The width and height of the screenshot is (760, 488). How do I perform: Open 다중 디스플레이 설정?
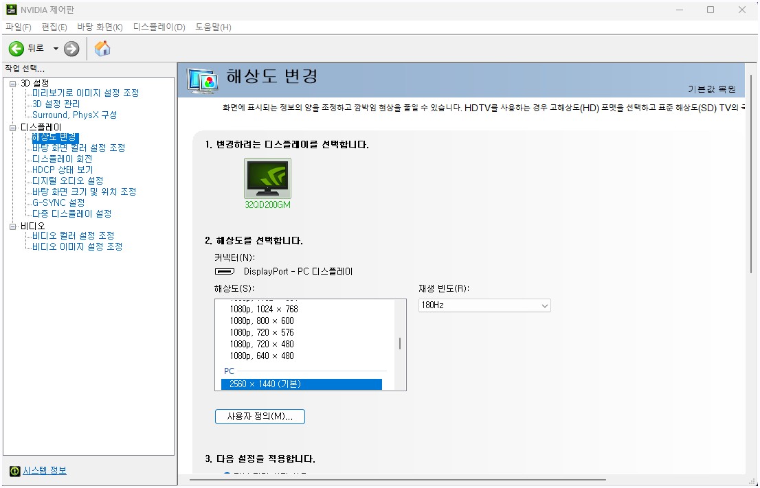71,213
